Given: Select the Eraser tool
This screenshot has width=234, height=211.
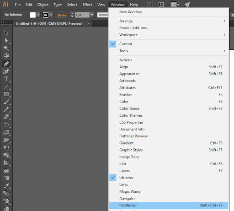Looking at the screenshot, I should [6, 117].
